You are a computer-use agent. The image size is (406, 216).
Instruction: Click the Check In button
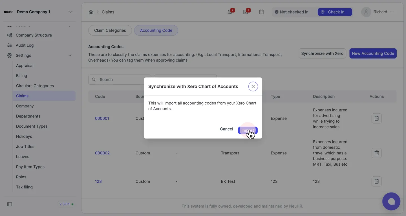pos(335,12)
